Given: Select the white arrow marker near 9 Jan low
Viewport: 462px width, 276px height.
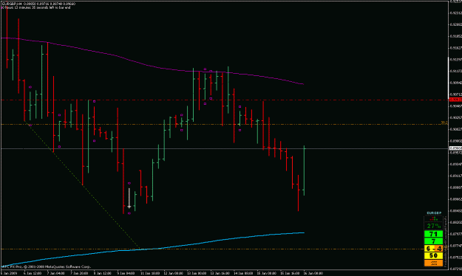Looking at the screenshot, I should pyautogui.click(x=129, y=199).
